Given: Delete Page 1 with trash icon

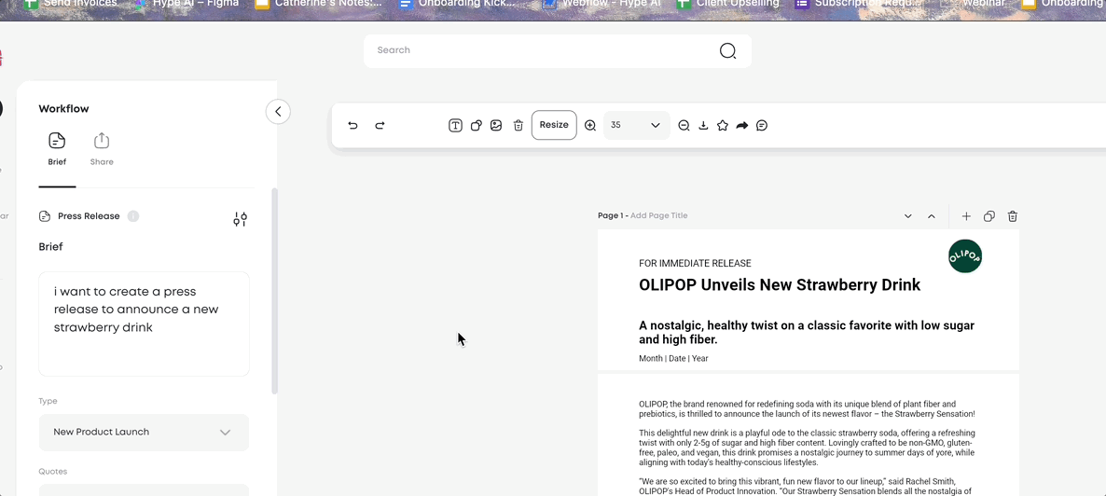Looking at the screenshot, I should pyautogui.click(x=1012, y=216).
